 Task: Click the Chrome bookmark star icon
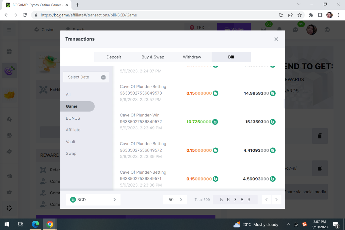(299, 15)
